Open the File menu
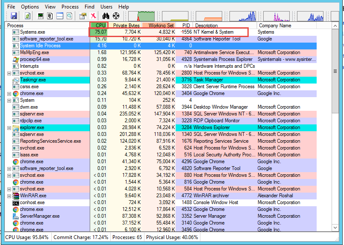Viewport: 344px width, 245px height. (11, 7)
